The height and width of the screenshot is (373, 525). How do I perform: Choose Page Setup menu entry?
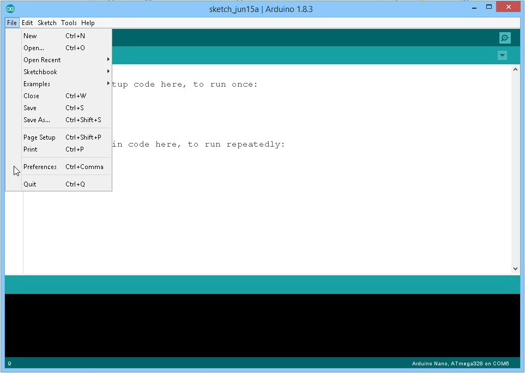point(39,137)
